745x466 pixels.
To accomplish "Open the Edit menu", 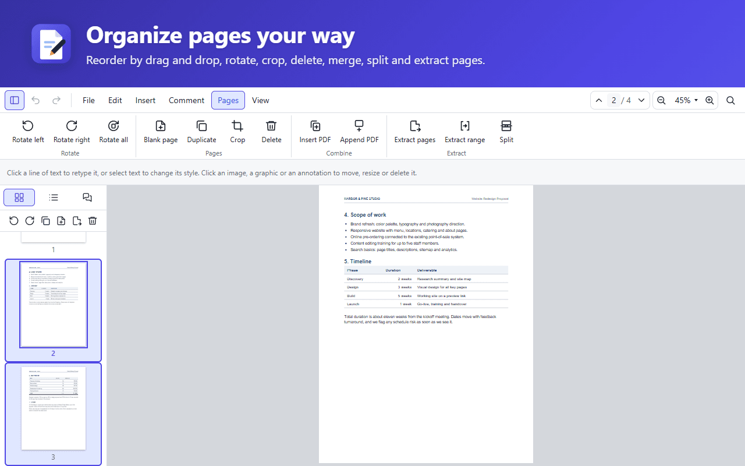I will click(x=115, y=100).
